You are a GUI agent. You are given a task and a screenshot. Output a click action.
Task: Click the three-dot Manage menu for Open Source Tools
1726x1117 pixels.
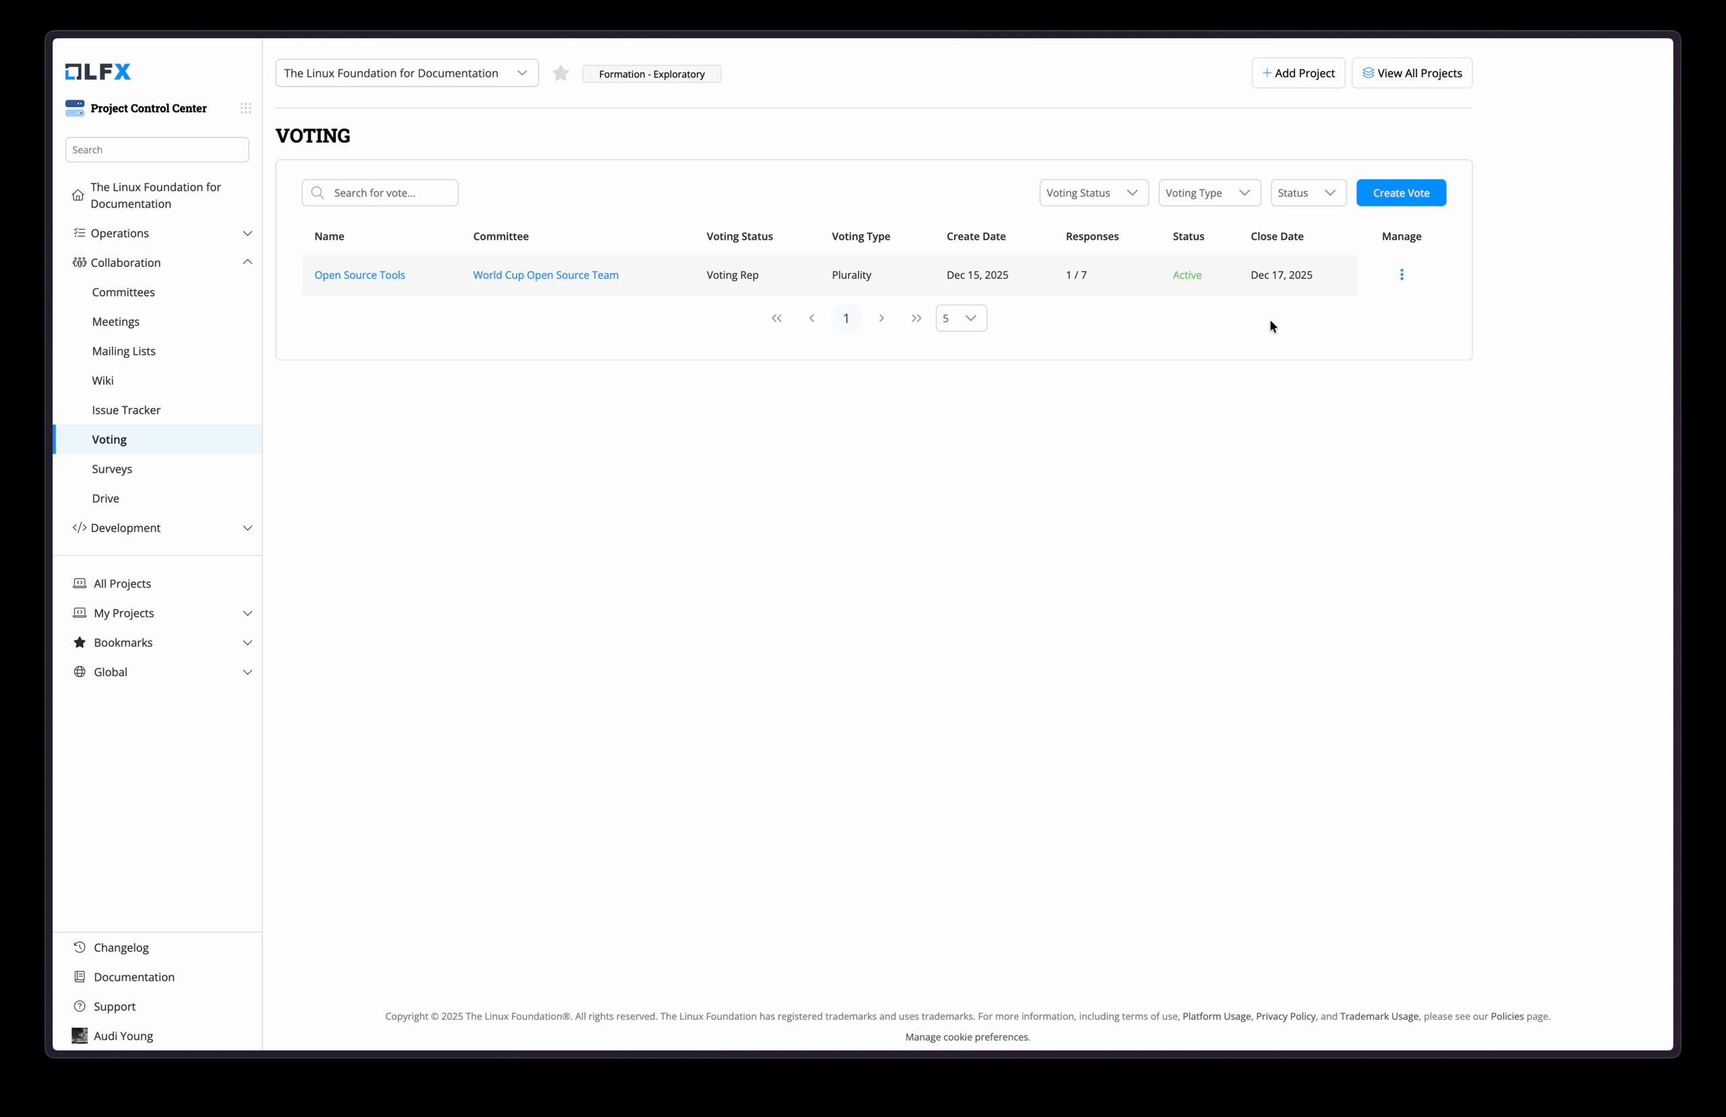point(1401,275)
